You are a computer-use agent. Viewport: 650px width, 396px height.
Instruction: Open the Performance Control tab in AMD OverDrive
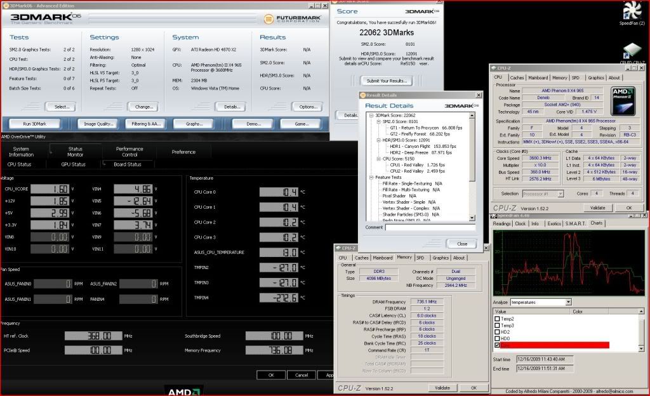(x=129, y=152)
